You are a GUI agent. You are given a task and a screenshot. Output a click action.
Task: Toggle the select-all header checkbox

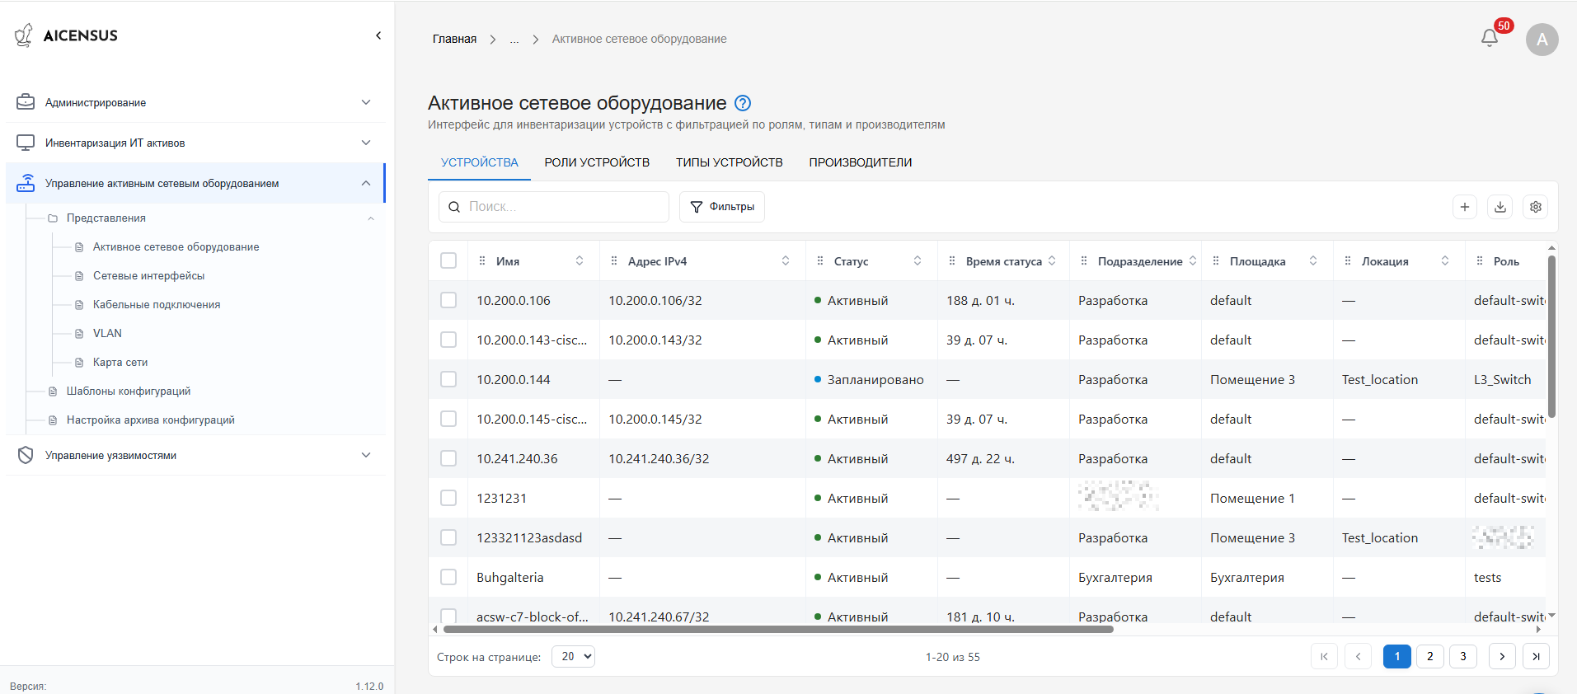tap(448, 260)
